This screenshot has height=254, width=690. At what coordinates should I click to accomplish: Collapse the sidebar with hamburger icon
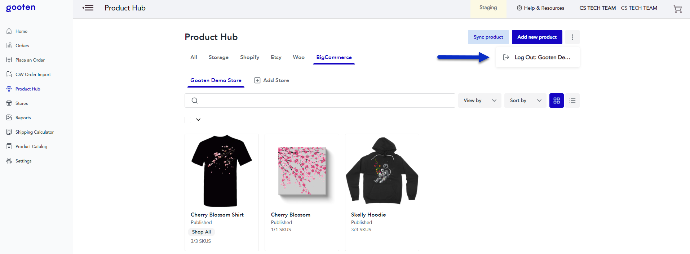point(88,8)
